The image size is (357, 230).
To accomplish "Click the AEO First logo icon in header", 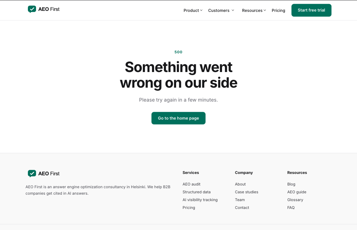I will tap(32, 9).
